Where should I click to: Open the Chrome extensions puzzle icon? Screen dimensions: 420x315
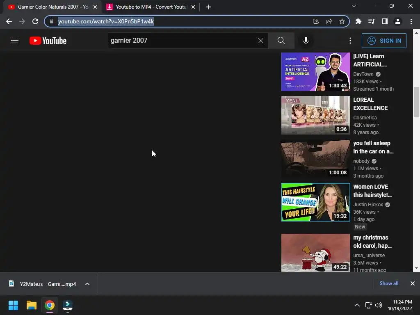coord(358,21)
